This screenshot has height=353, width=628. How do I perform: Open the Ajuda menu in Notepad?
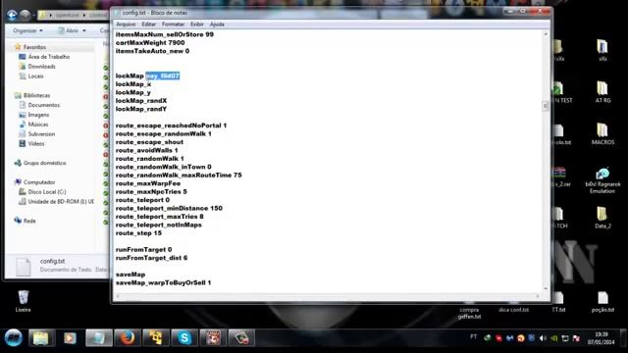coord(217,25)
